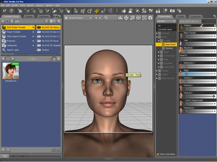Select the active Translate tool with yellow arrows
This screenshot has height=162, width=217.
pos(97,11)
